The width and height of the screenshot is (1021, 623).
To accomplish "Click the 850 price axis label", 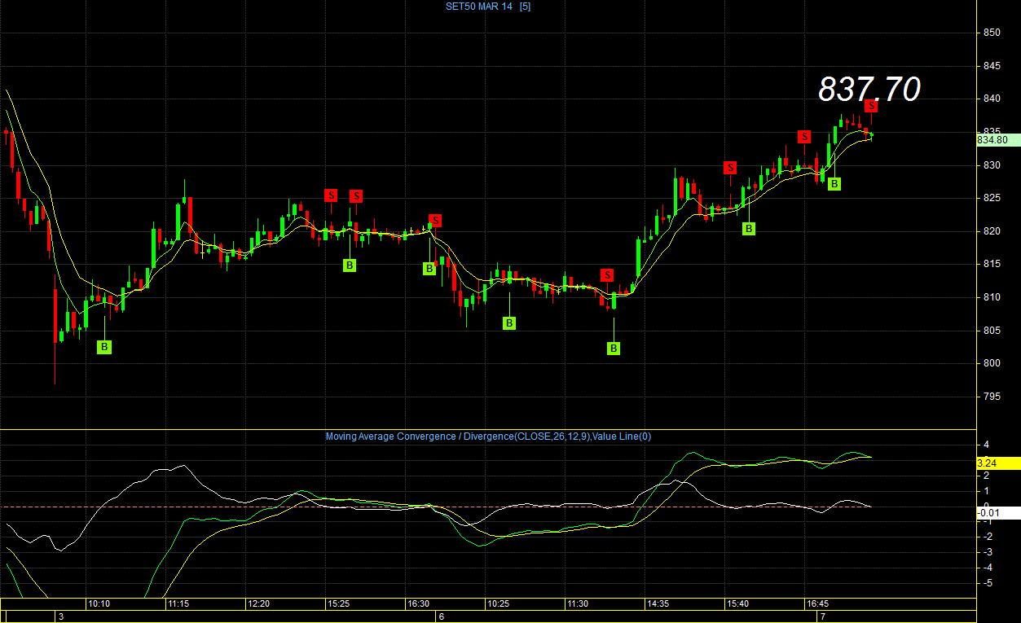I will (x=992, y=33).
